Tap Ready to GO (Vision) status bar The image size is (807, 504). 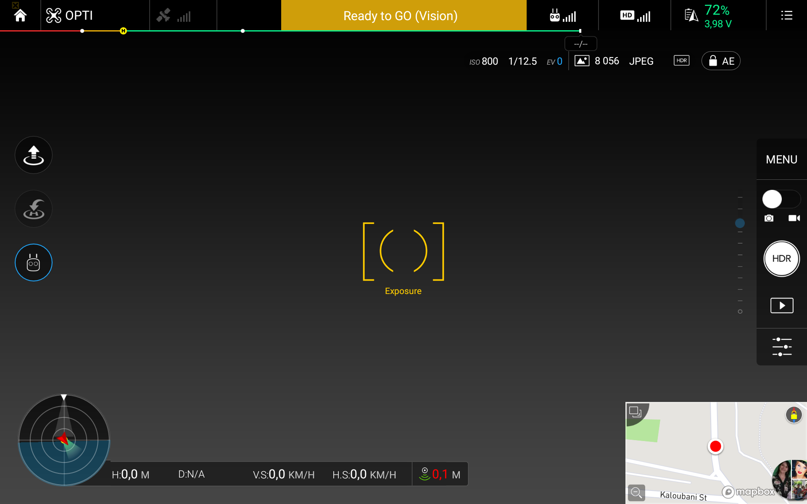point(403,16)
